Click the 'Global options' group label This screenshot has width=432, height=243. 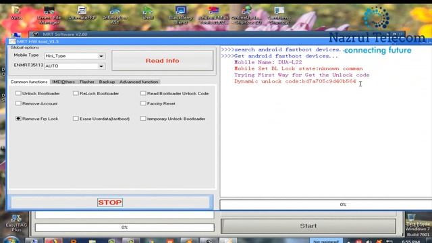[24, 47]
